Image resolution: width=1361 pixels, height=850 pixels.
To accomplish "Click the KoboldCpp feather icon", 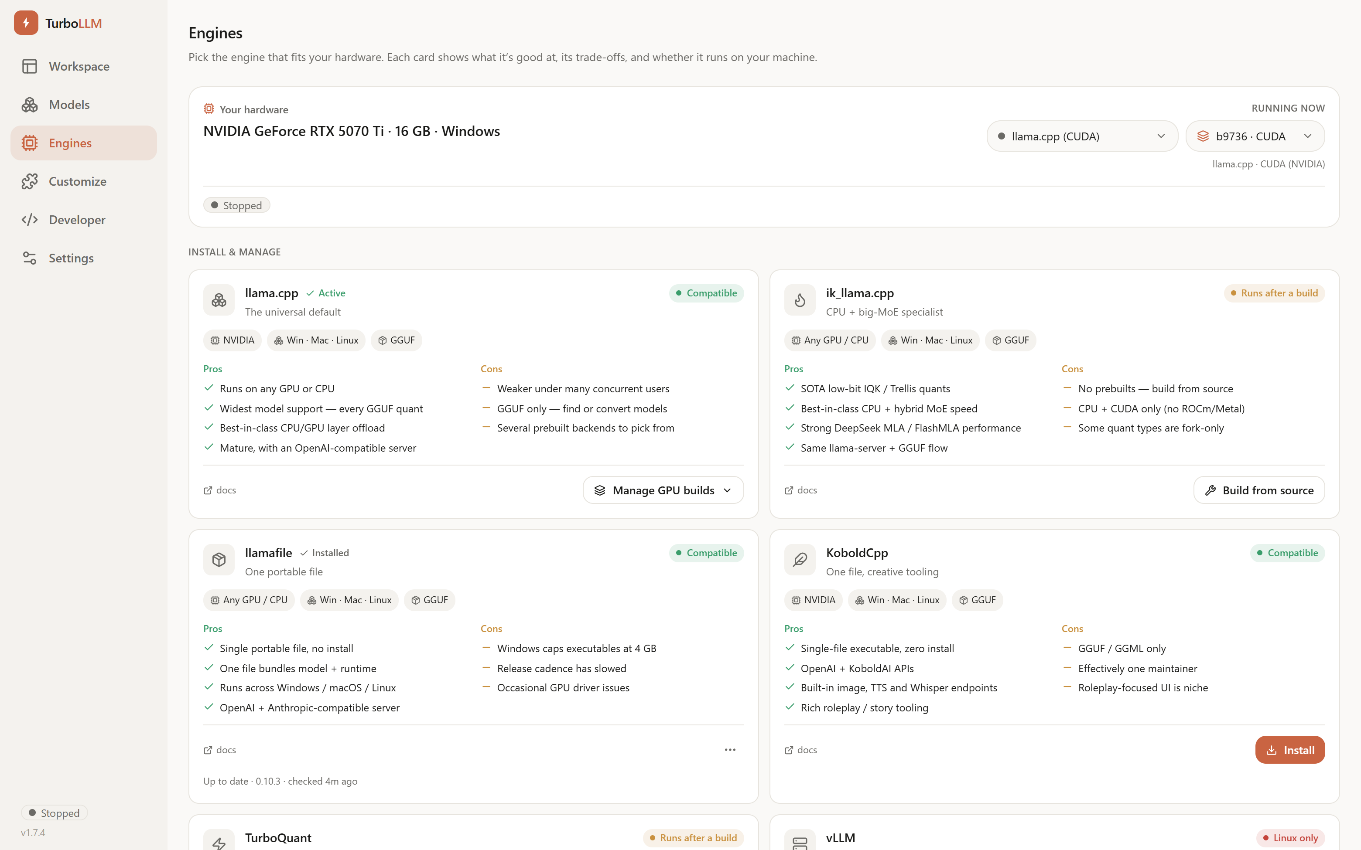I will (800, 560).
